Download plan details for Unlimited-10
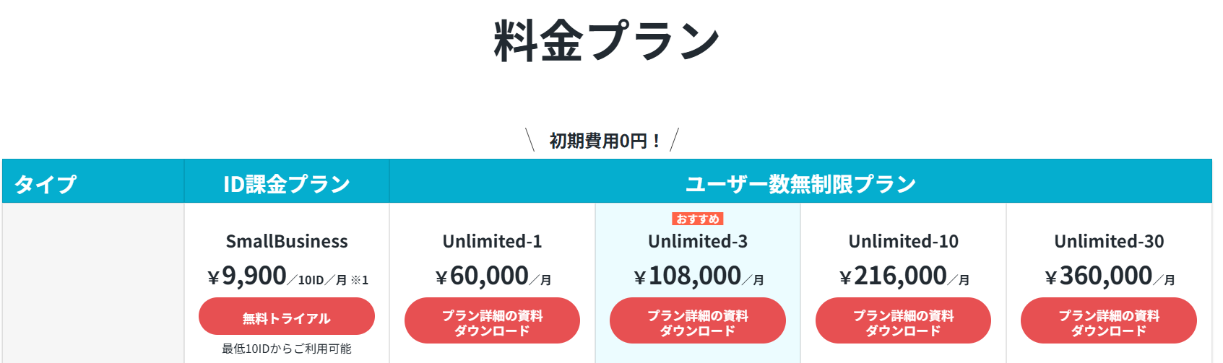Viewport: 1223px width, 363px height. tap(903, 323)
